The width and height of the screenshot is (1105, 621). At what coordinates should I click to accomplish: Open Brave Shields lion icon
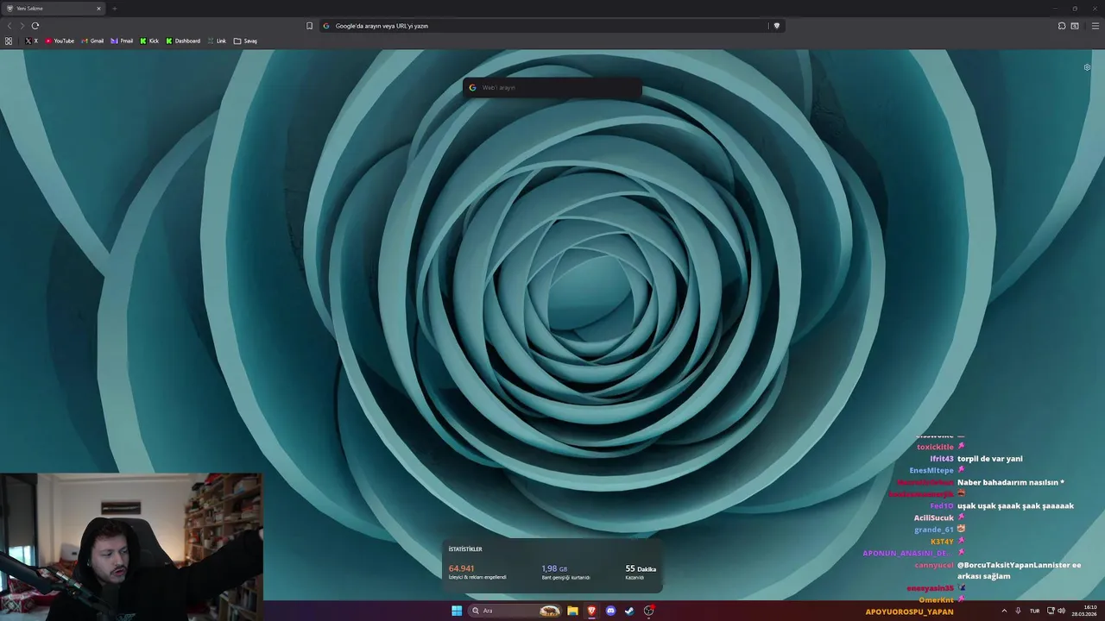(x=776, y=26)
